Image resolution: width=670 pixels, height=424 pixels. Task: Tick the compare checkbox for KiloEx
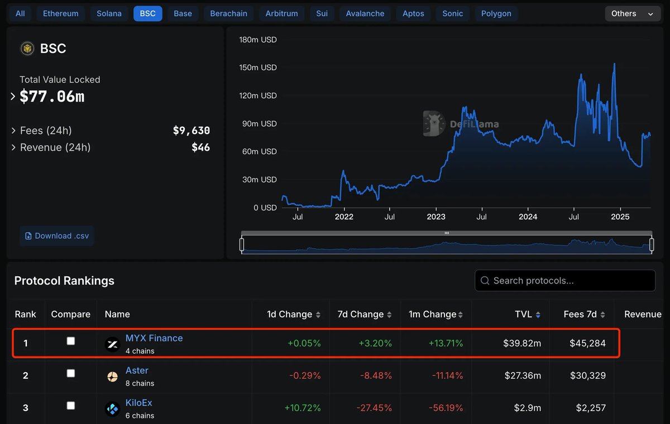tap(70, 406)
